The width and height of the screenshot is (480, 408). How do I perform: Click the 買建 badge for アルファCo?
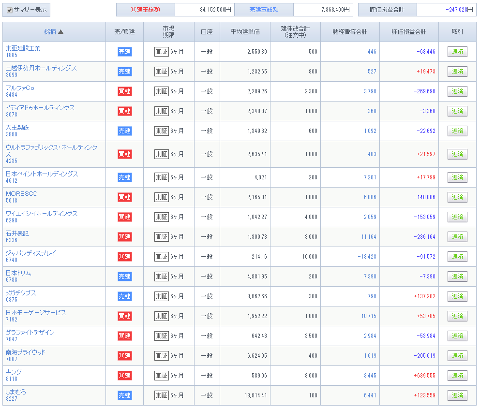coord(124,91)
